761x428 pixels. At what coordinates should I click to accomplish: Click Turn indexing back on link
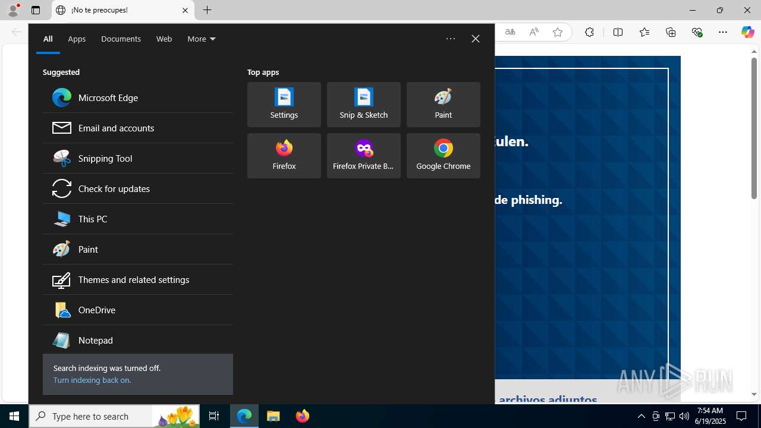click(x=92, y=380)
